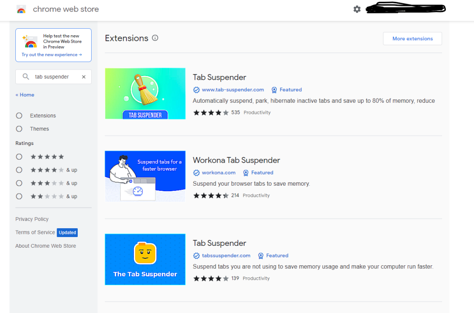
Task: Click star rating of Workona Tab Suspender
Action: (x=211, y=195)
